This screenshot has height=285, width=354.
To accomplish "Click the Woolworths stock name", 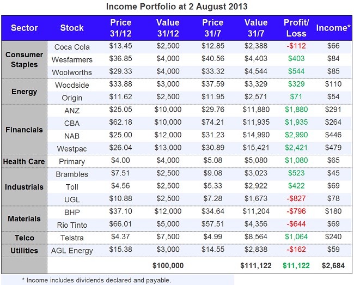I will tap(72, 72).
